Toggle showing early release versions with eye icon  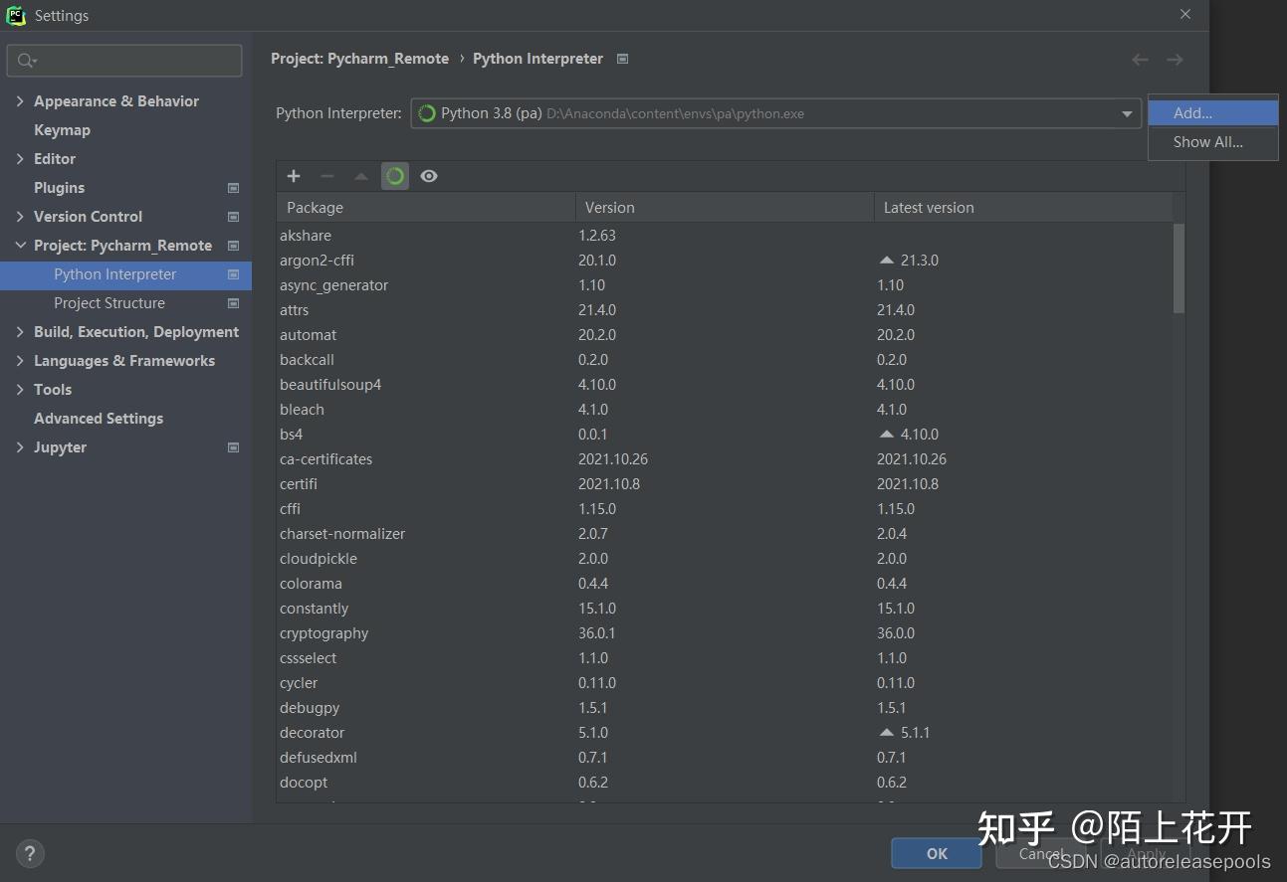428,176
